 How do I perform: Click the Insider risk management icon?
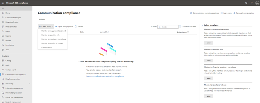point(3,97)
